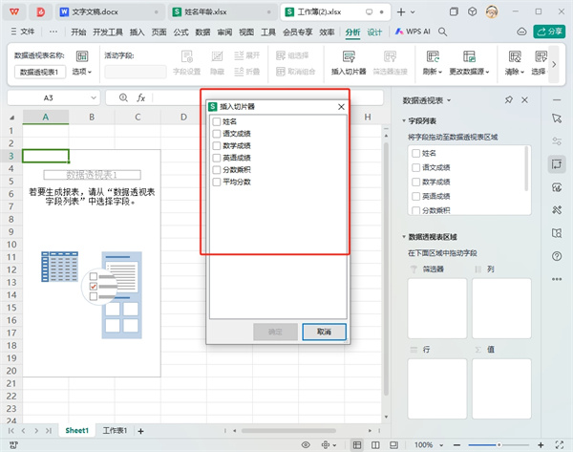
Task: Open the 选择 ribbon dropdown
Action: pyautogui.click(x=539, y=72)
